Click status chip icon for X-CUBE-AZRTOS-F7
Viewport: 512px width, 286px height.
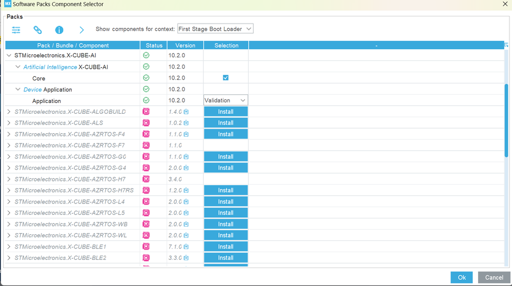[x=146, y=145]
